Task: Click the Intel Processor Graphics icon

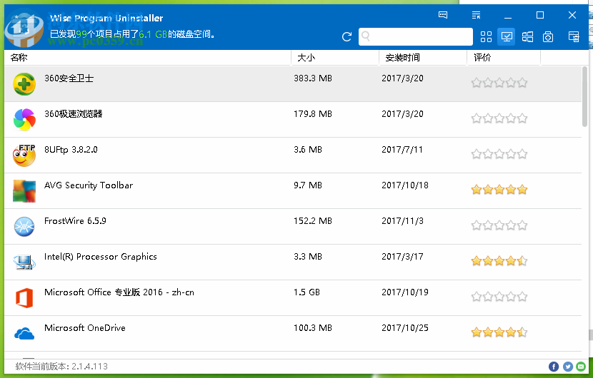Action: 24,262
